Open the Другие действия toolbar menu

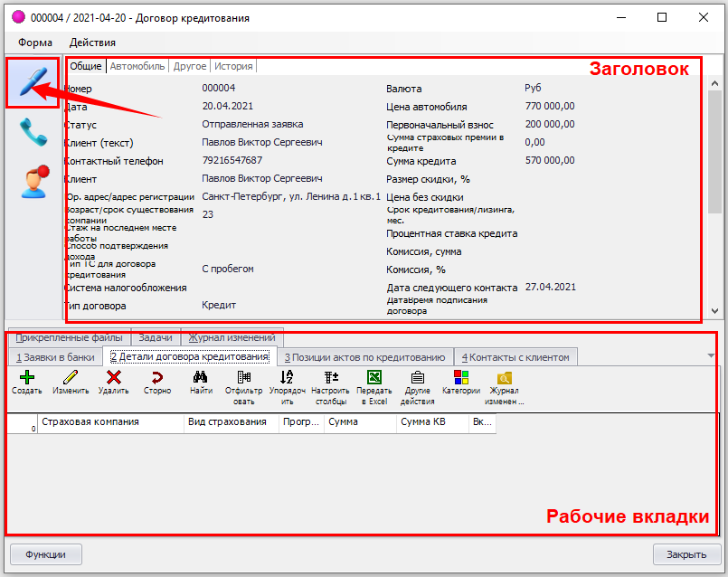click(417, 377)
